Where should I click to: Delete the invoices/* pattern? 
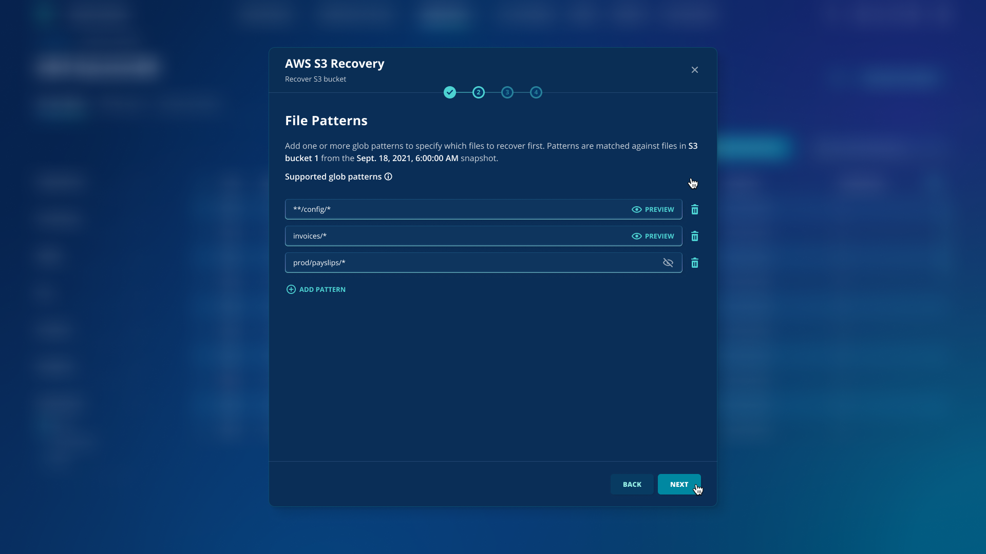(x=695, y=236)
